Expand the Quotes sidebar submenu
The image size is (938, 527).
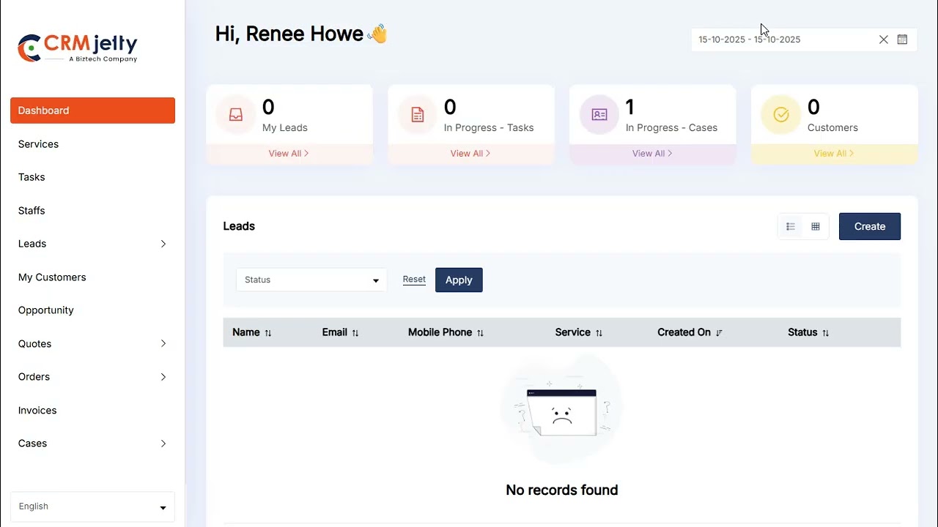163,344
